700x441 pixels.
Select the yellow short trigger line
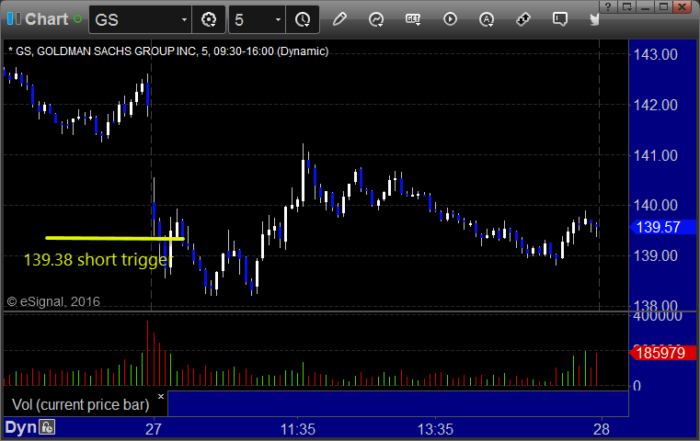click(115, 239)
